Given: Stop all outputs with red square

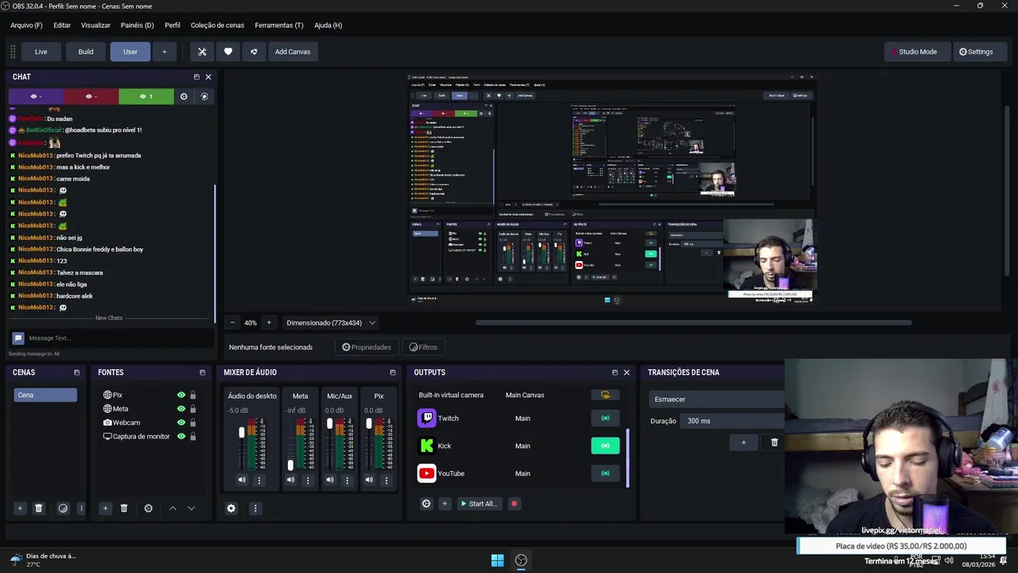Looking at the screenshot, I should pos(514,504).
